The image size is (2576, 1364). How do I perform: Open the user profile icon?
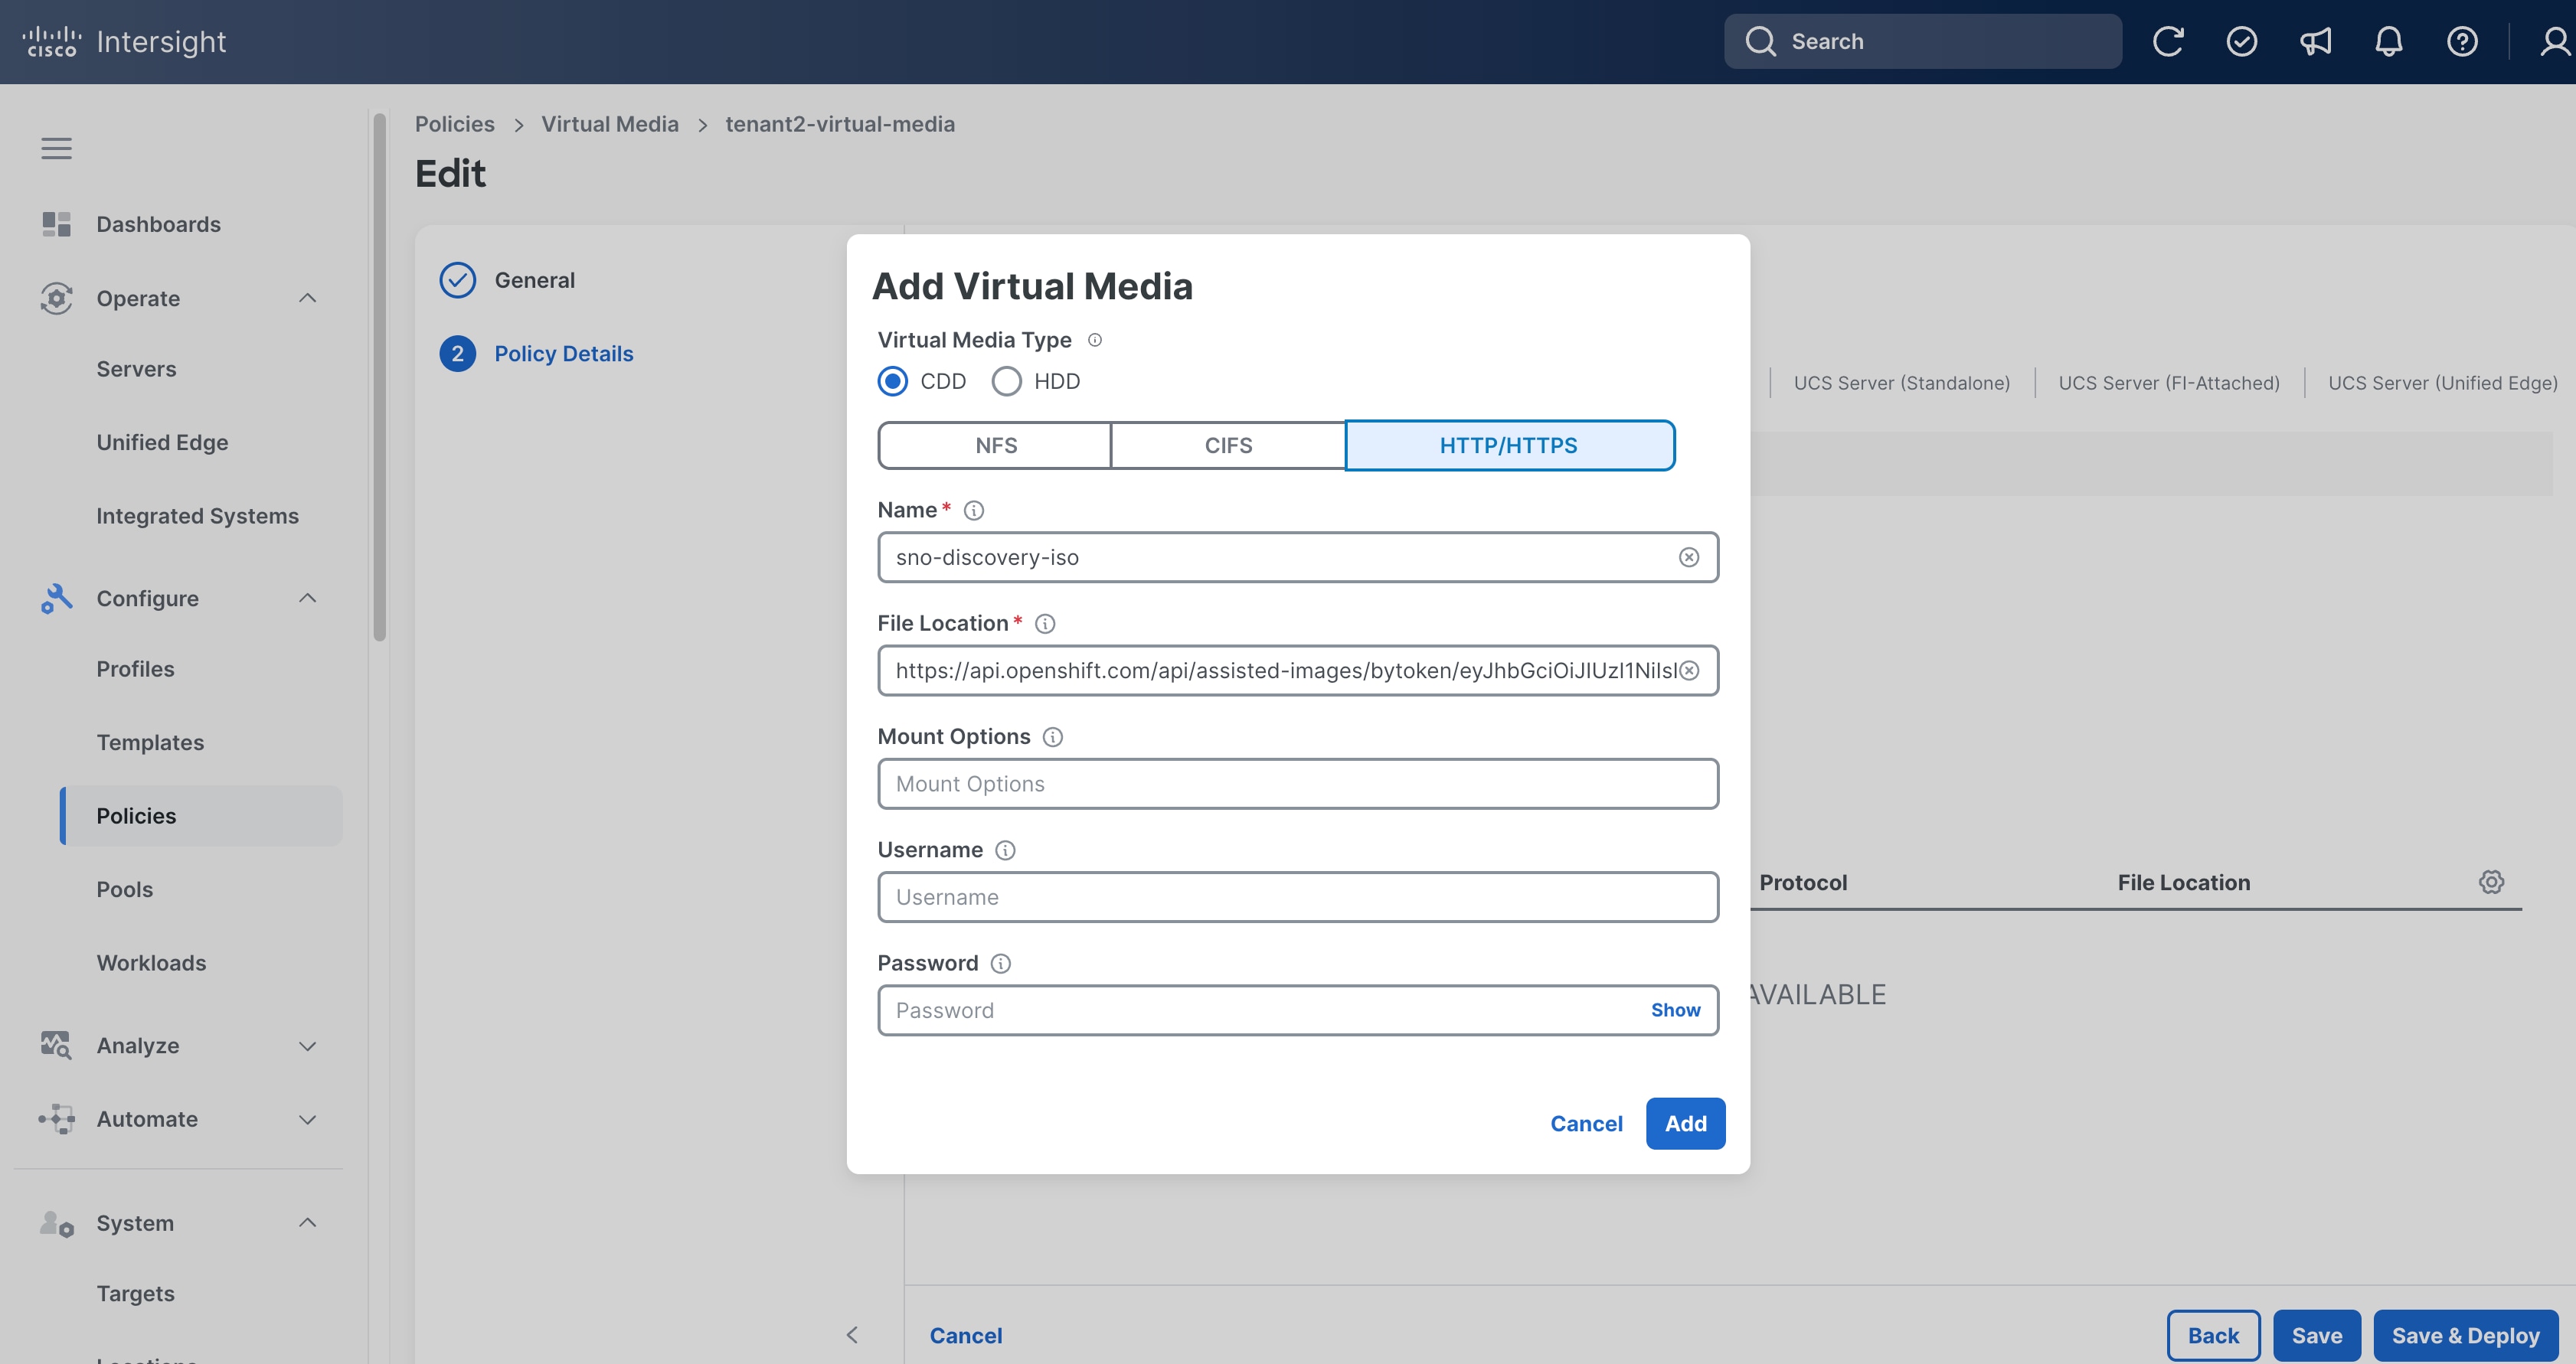2555,41
